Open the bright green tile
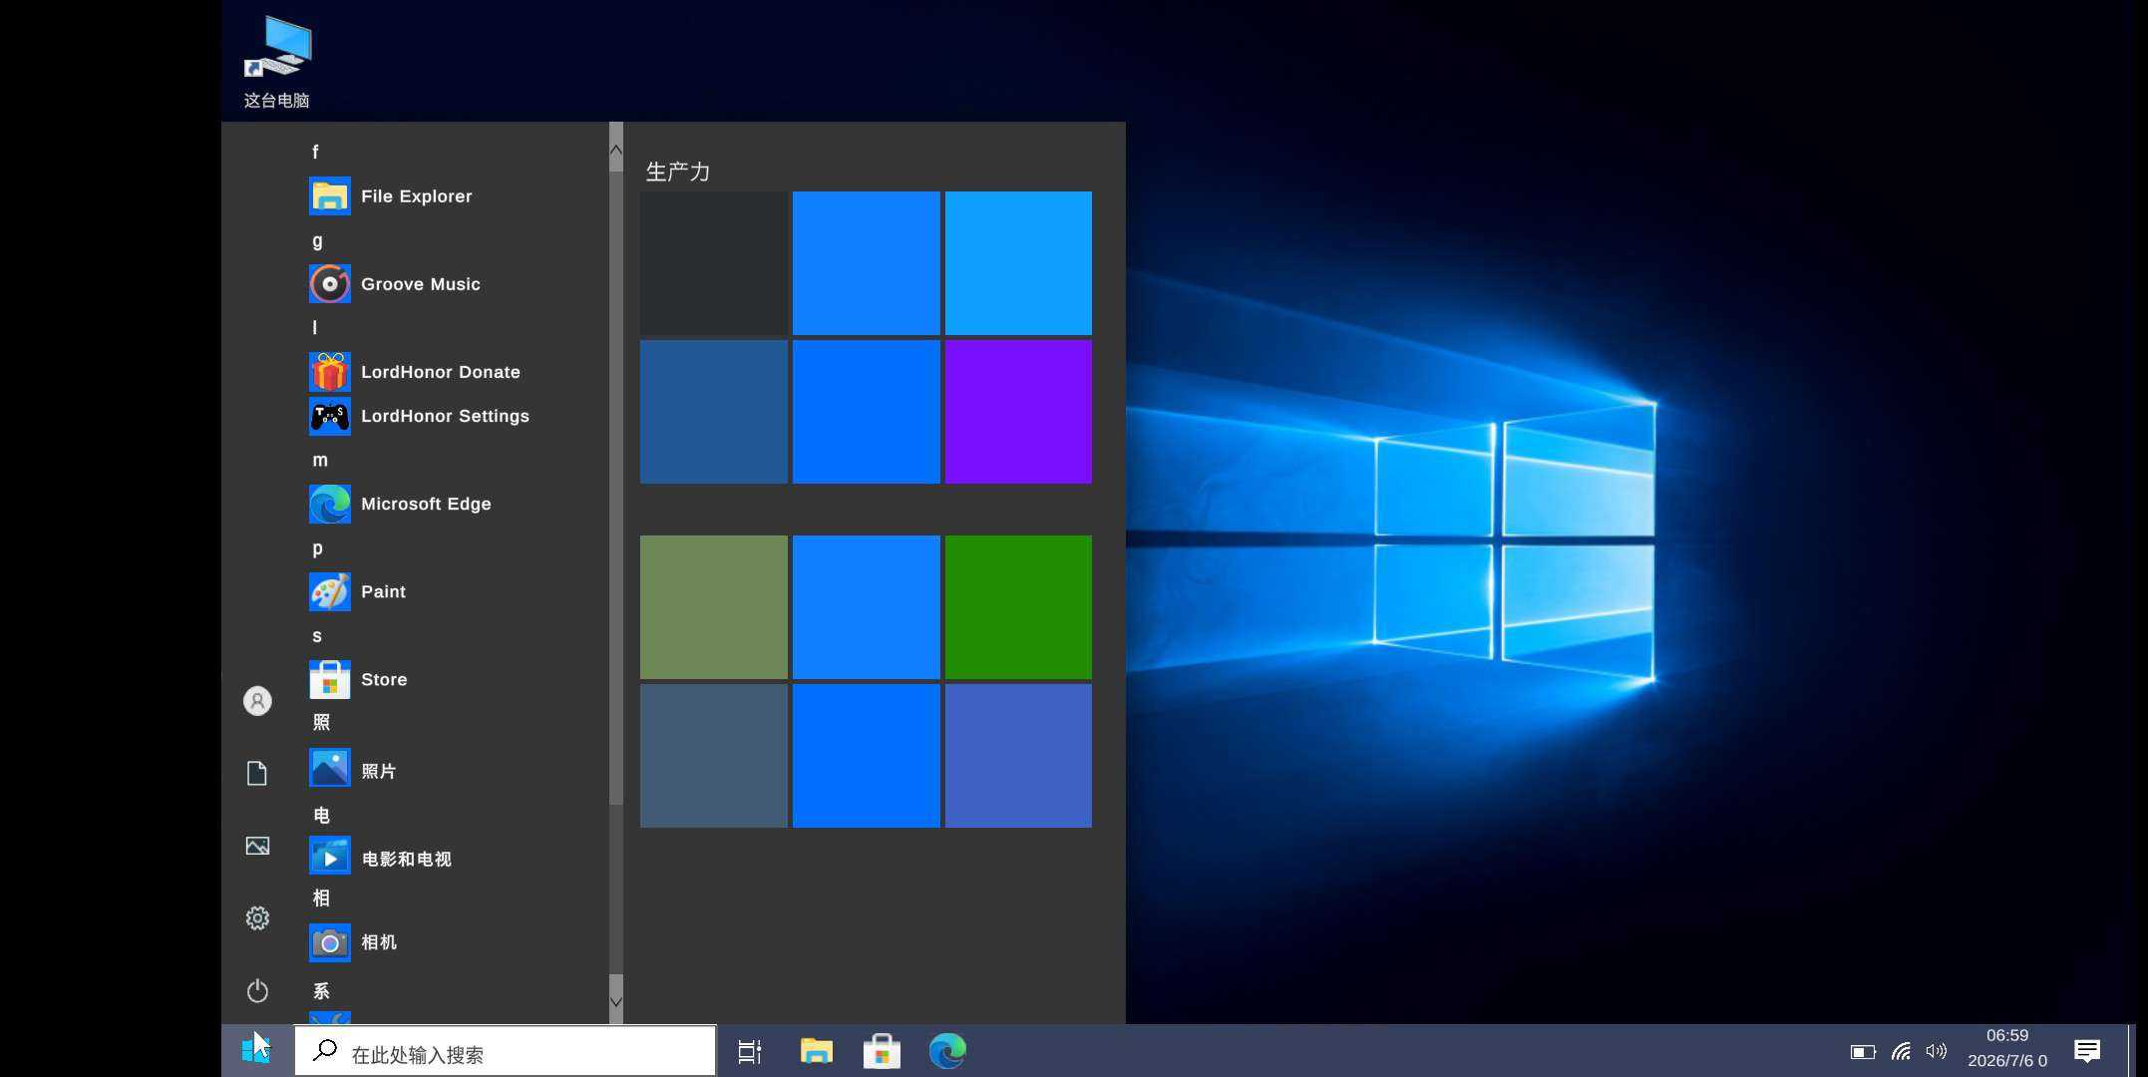Image resolution: width=2148 pixels, height=1077 pixels. [1018, 607]
